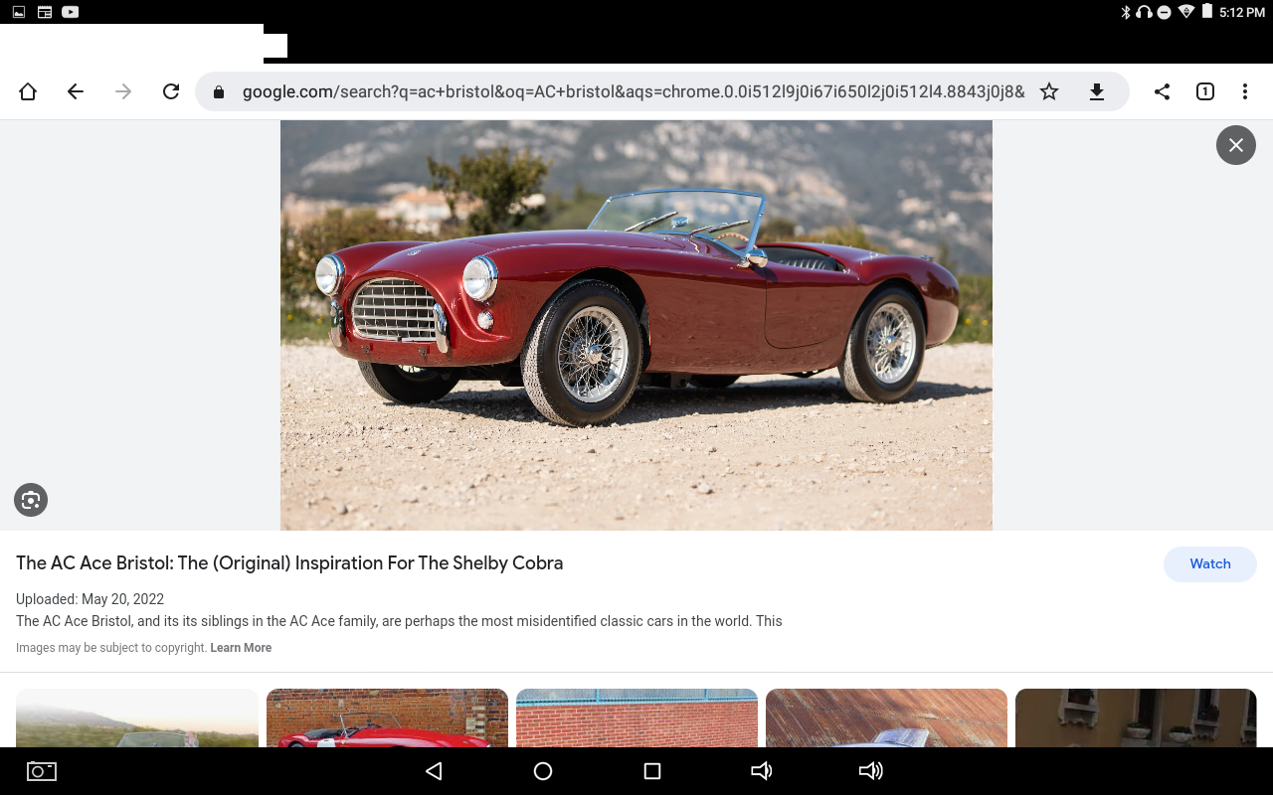Tap the Android back navigation triangle
The width and height of the screenshot is (1273, 795).
coord(434,771)
